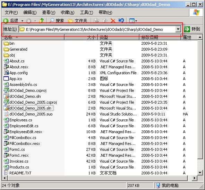Click the Windows flag logo throbber
Image resolution: width=205 pixels, height=190 pixels.
[x=196, y=12]
